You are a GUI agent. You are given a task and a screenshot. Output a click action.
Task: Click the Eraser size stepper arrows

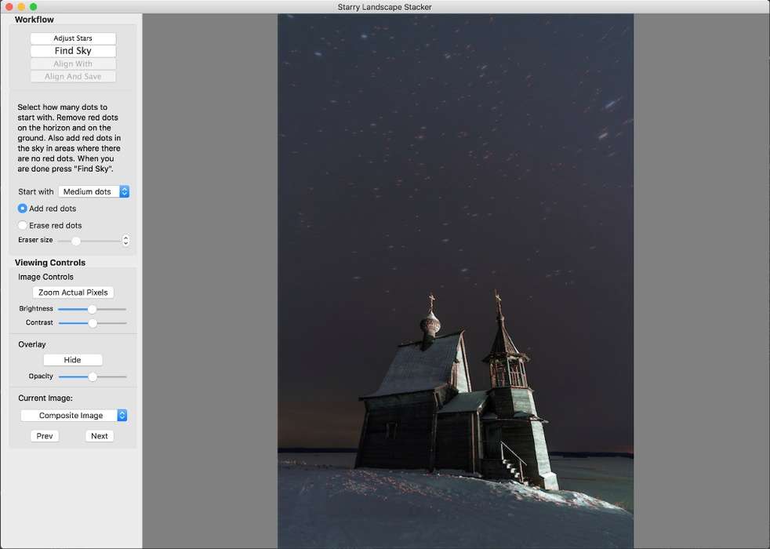pyautogui.click(x=125, y=241)
